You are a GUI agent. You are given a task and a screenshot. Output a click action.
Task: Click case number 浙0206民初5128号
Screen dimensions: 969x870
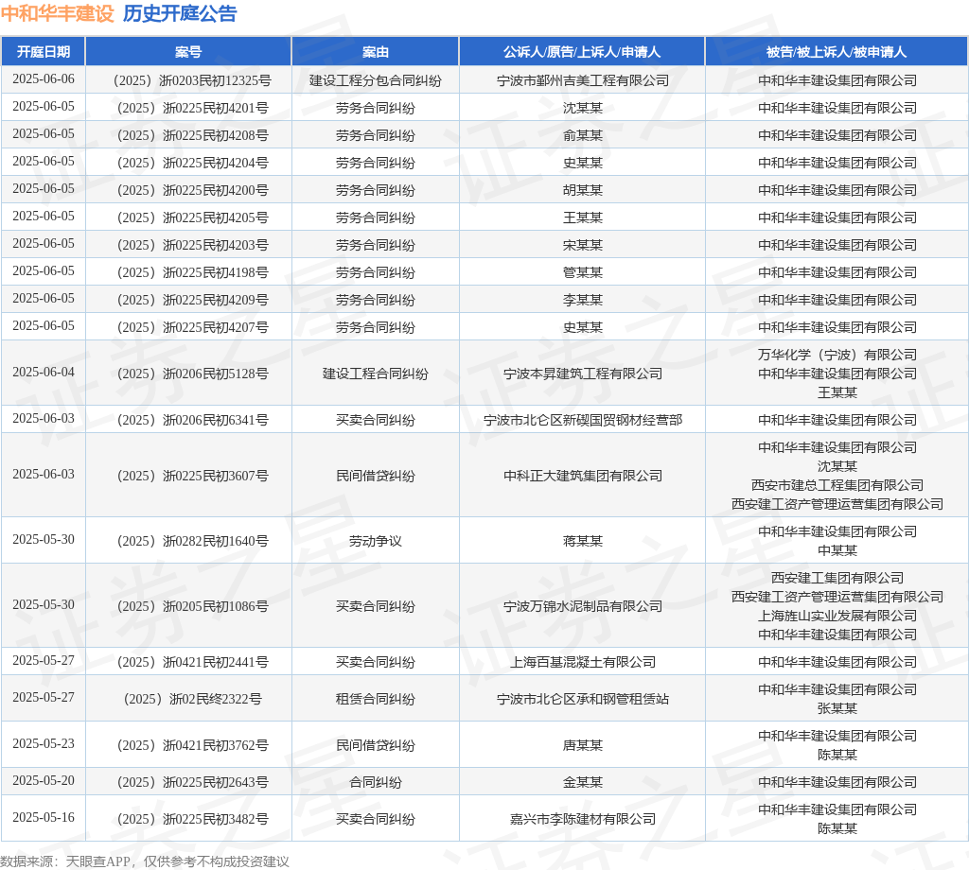point(192,374)
